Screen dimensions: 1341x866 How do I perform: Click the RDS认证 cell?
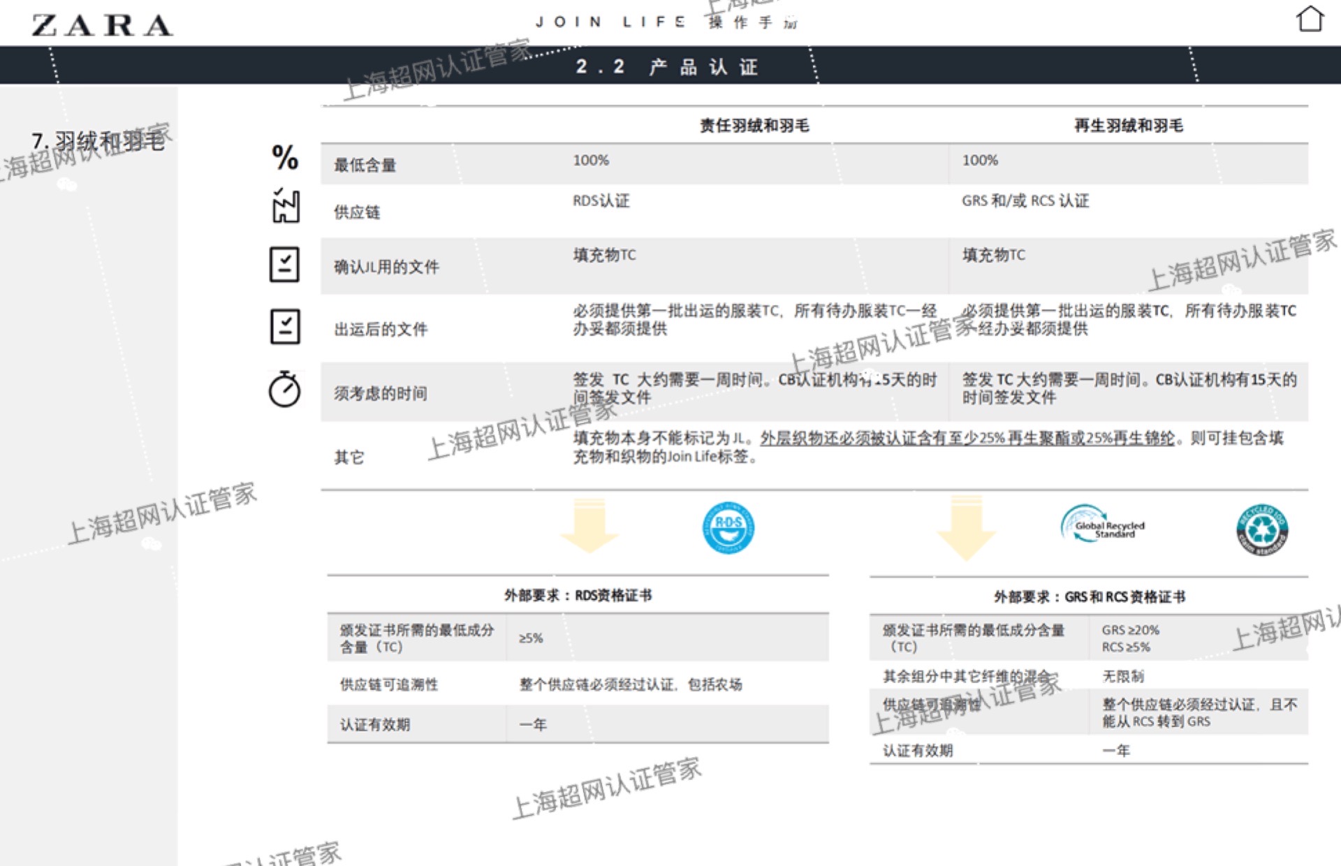pyautogui.click(x=601, y=201)
